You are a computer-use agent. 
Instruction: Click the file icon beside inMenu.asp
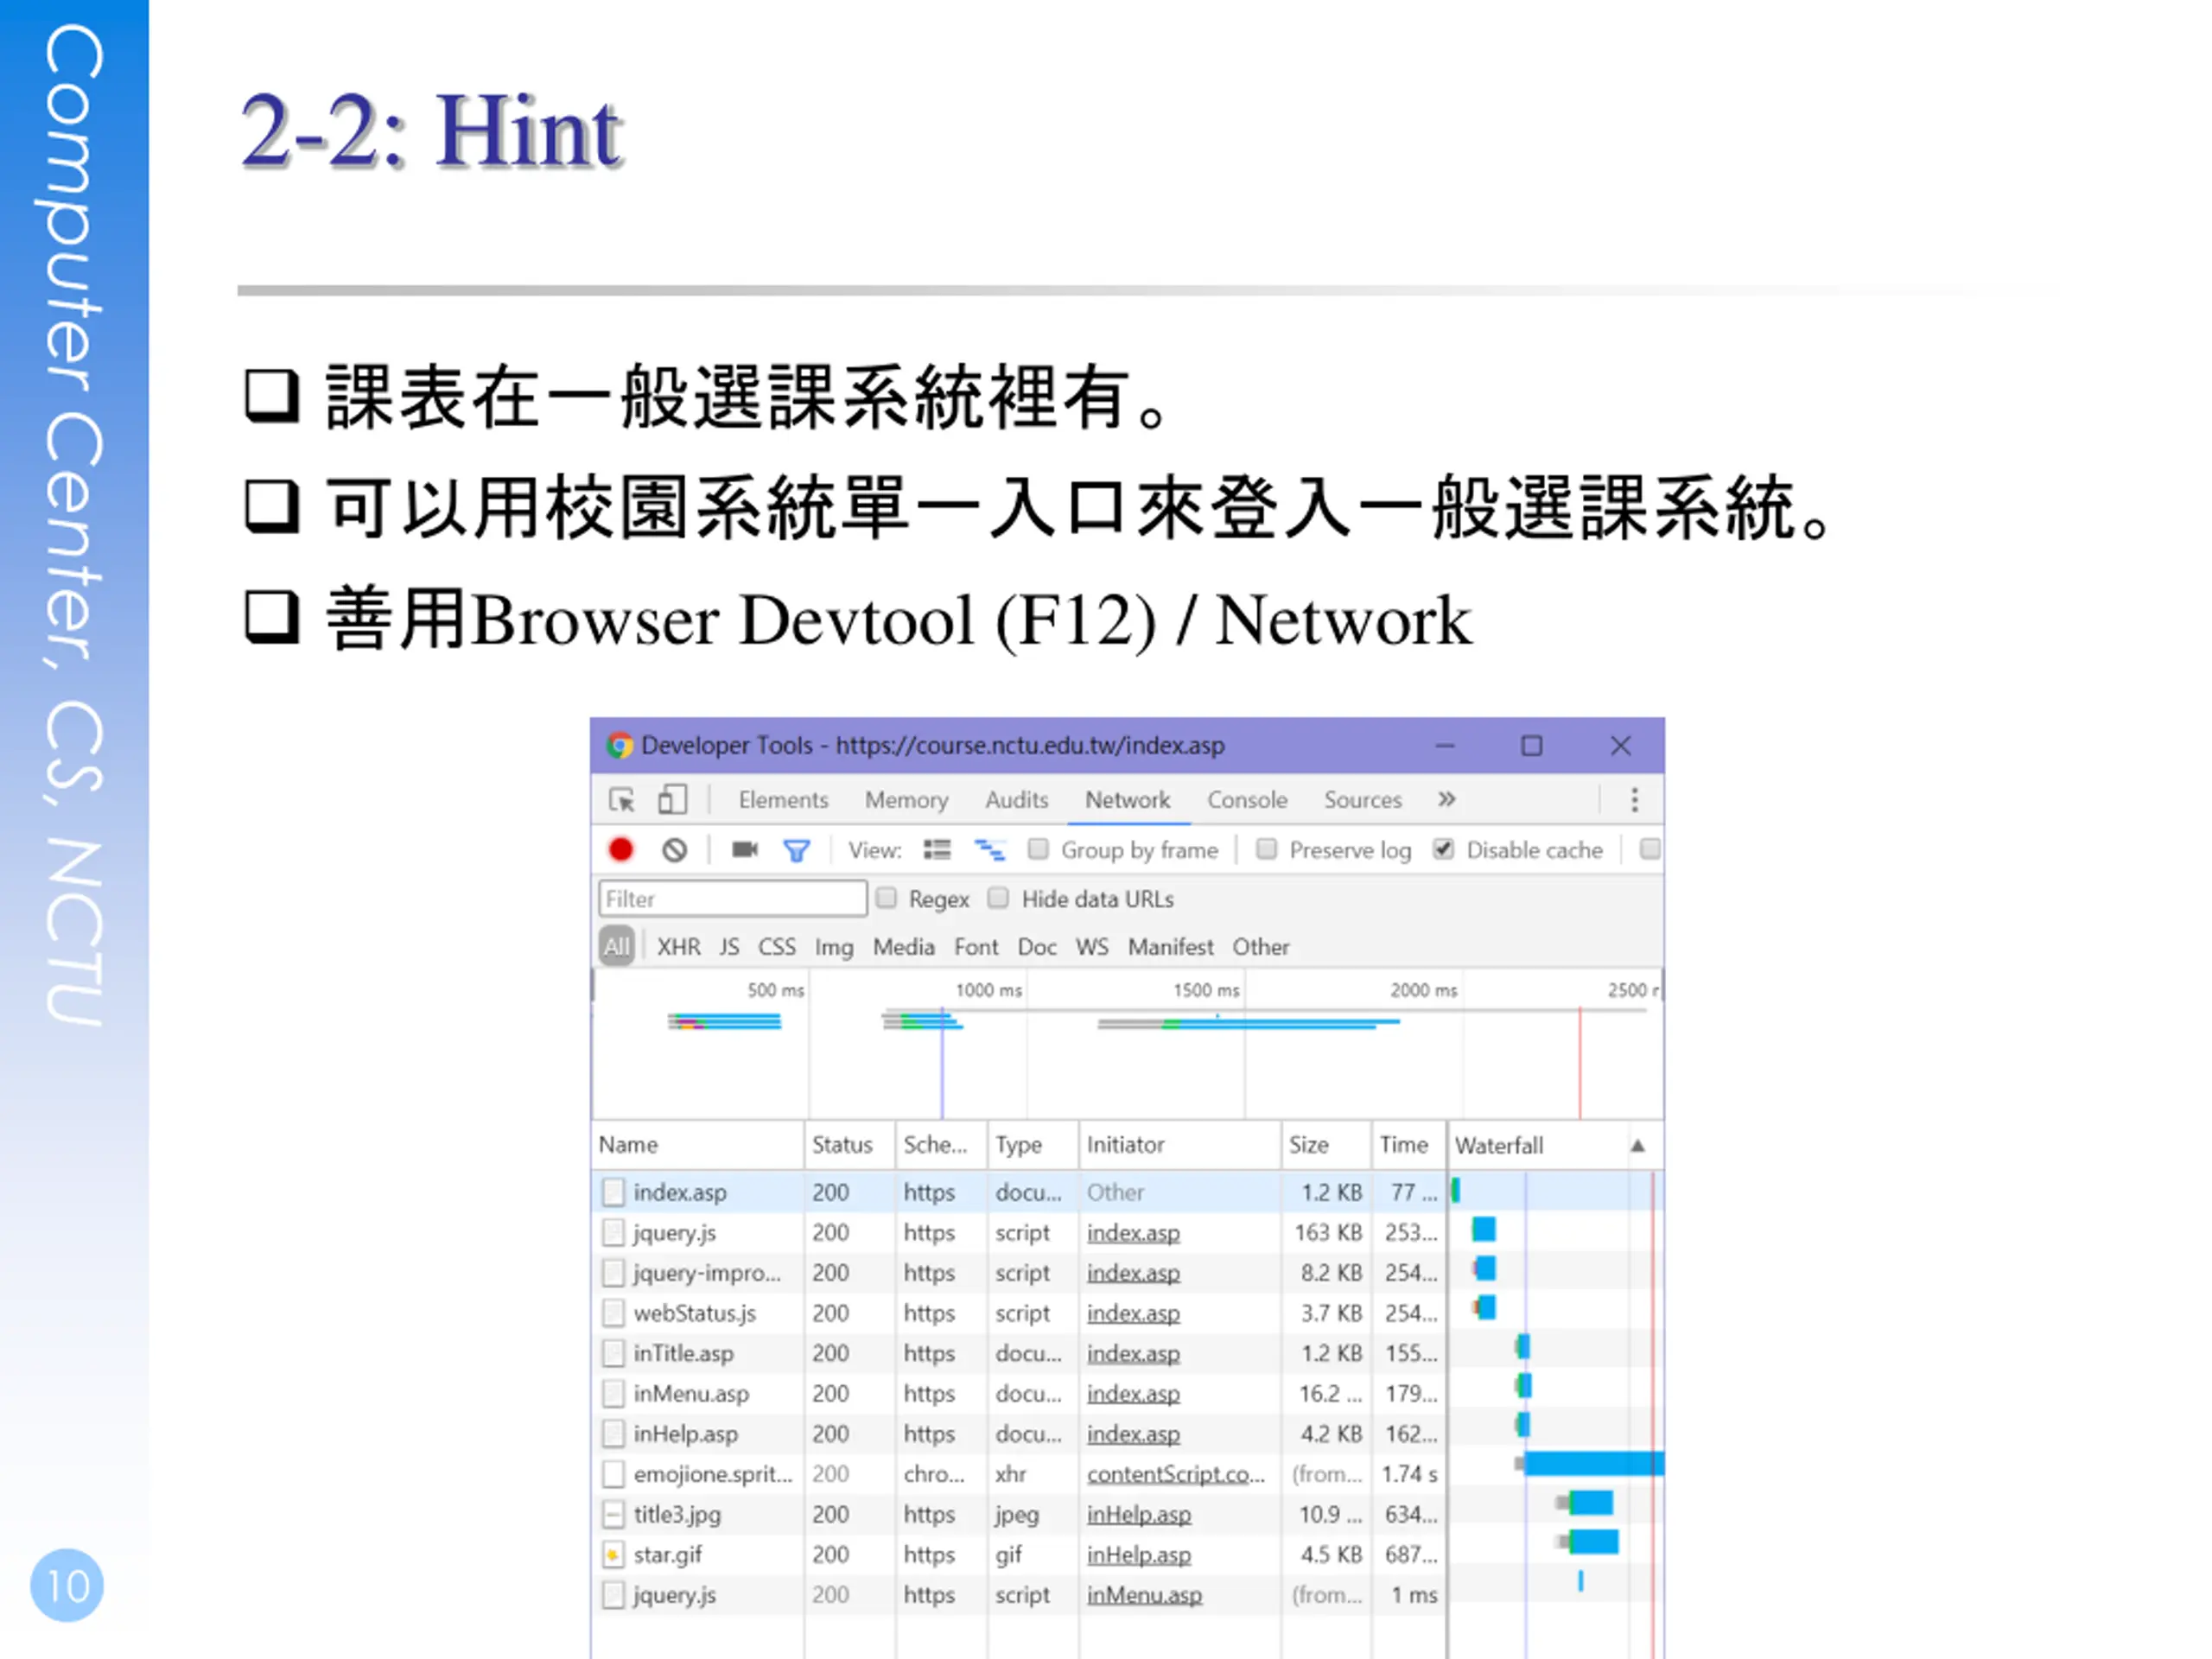[x=613, y=1393]
